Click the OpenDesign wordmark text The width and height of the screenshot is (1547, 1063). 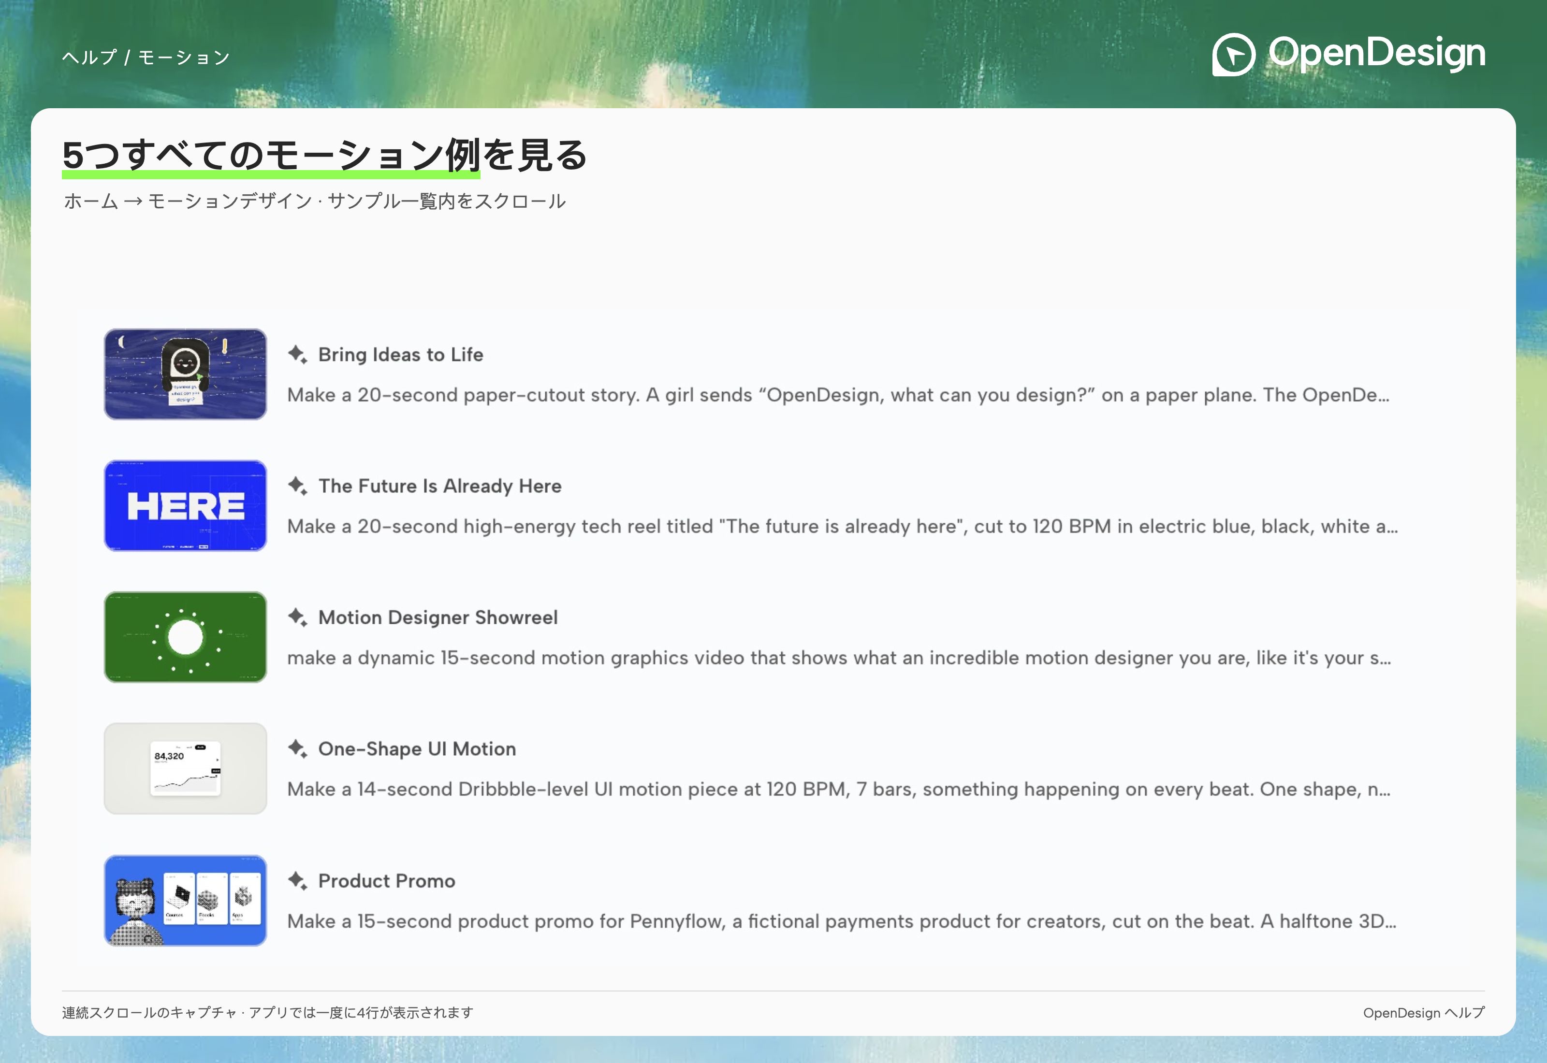1376,53
